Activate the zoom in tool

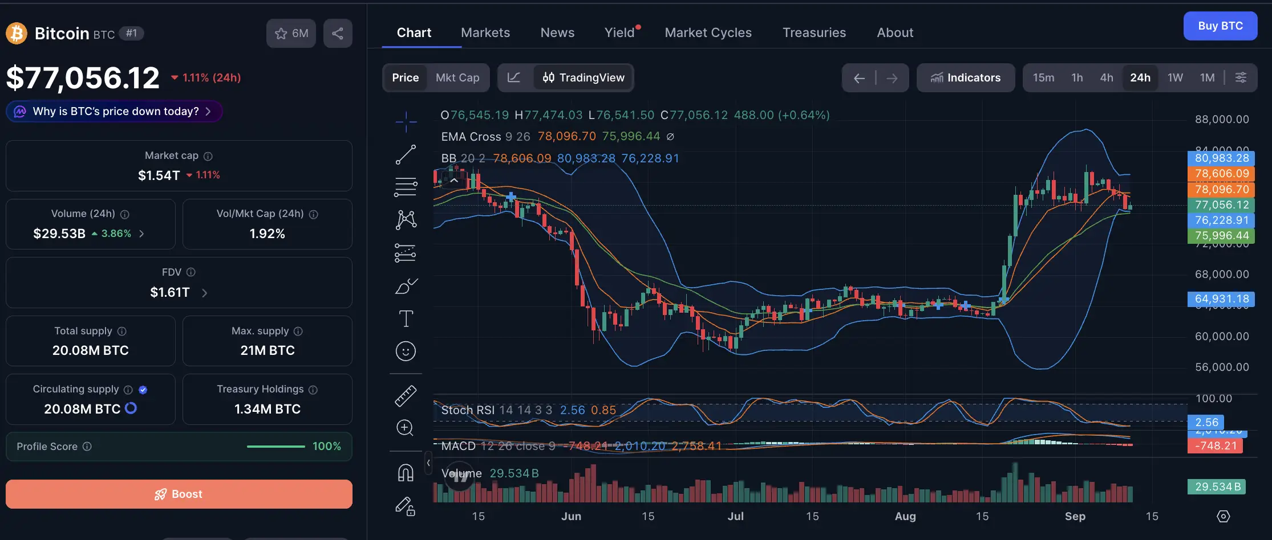coord(405,428)
